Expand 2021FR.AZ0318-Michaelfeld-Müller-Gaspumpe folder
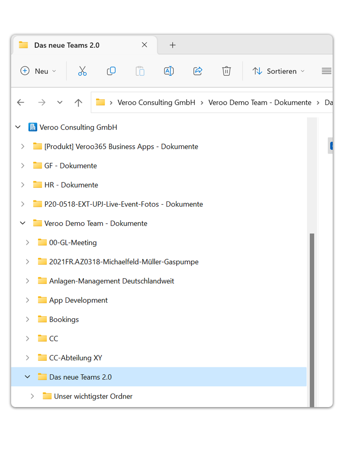 [x=28, y=262]
